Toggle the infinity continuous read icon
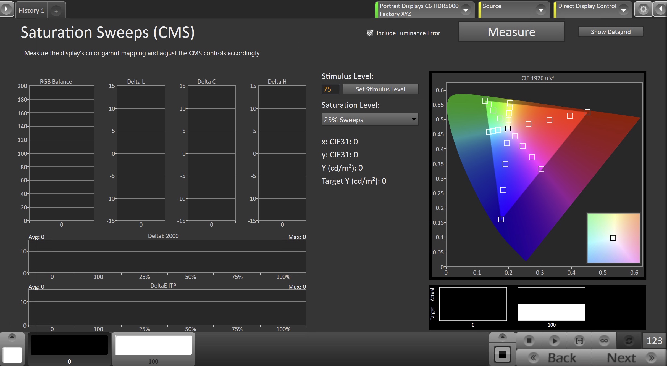The height and width of the screenshot is (366, 667). (x=604, y=341)
